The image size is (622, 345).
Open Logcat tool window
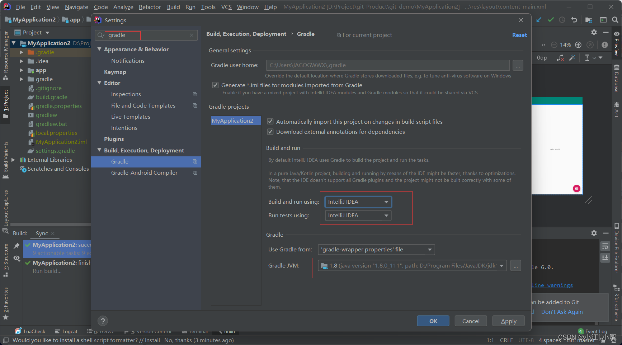66,331
